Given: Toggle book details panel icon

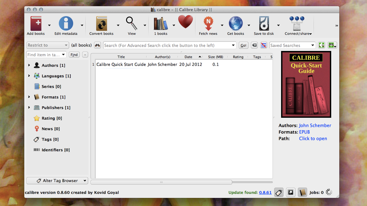Looking at the screenshot, I should (302, 193).
